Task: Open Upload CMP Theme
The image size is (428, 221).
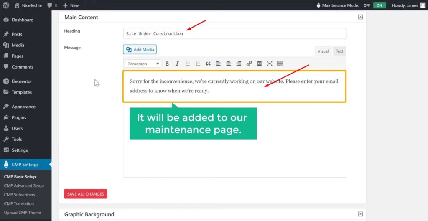Action: click(x=23, y=213)
